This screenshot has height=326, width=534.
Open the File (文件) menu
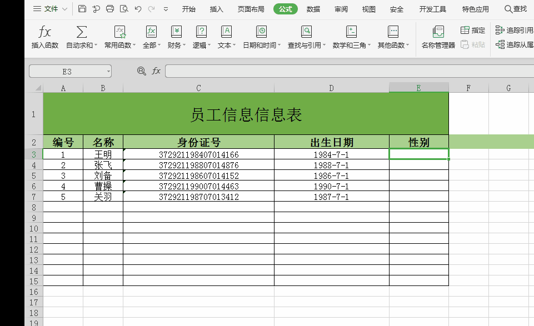tap(51, 9)
